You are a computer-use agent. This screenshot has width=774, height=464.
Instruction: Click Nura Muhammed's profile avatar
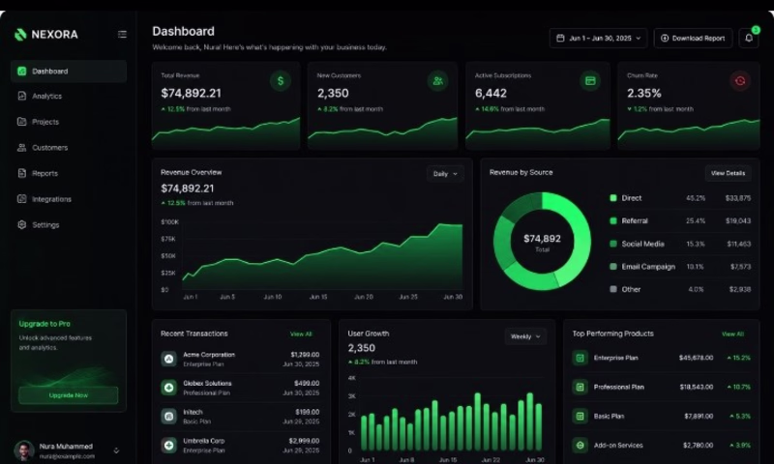pos(23,450)
